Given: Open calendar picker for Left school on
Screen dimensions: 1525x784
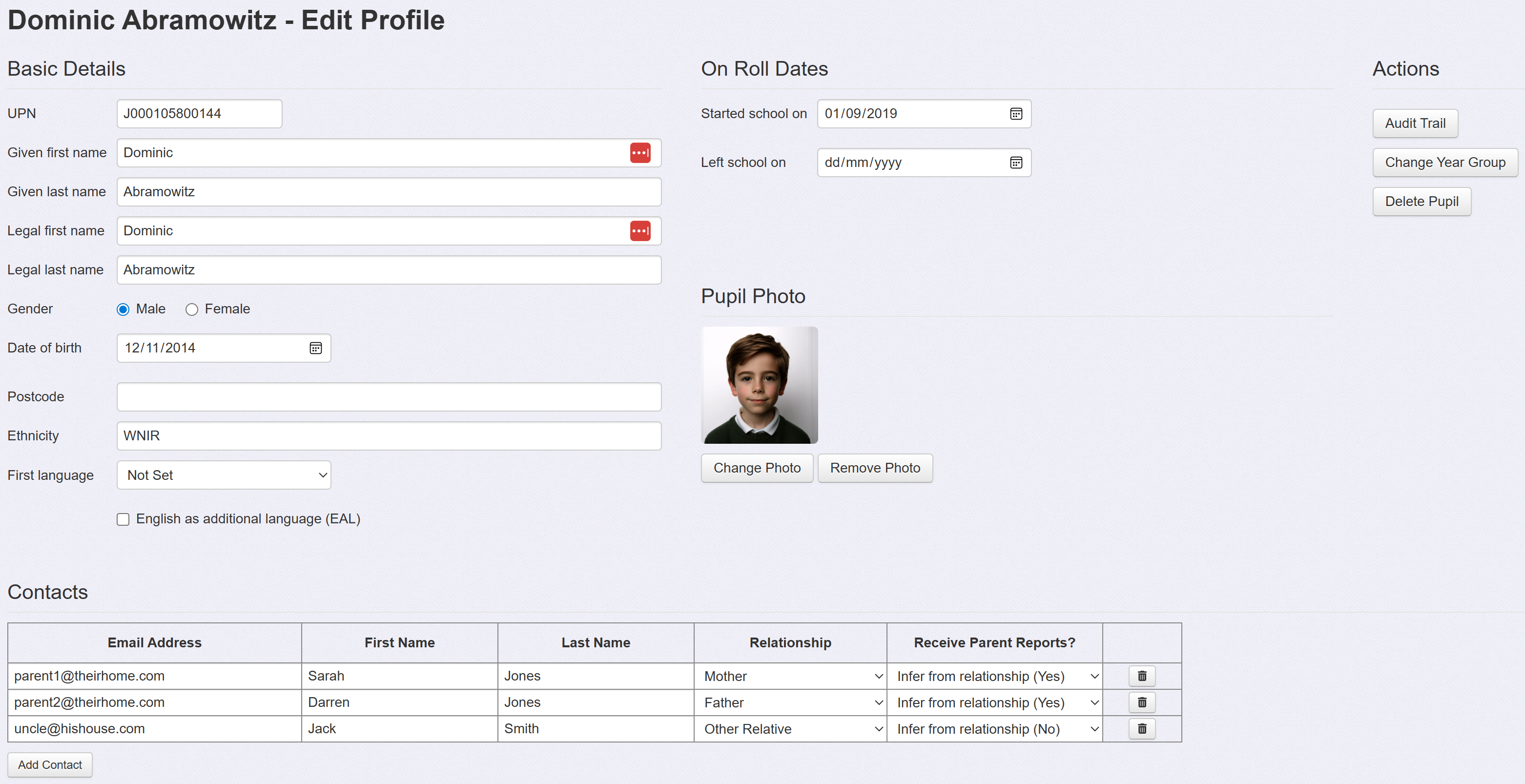Looking at the screenshot, I should (1016, 162).
